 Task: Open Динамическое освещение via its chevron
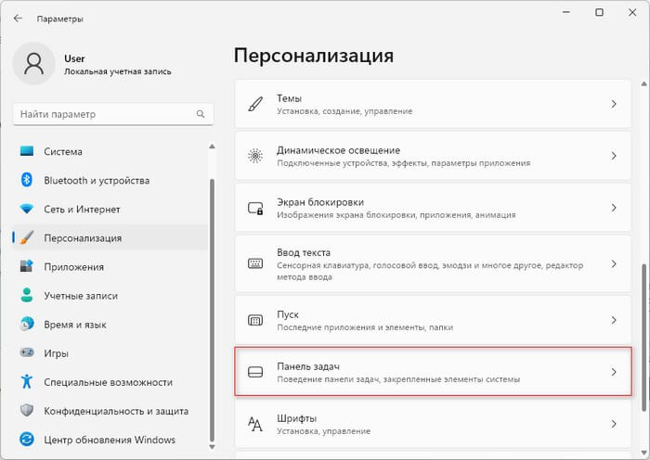[614, 156]
